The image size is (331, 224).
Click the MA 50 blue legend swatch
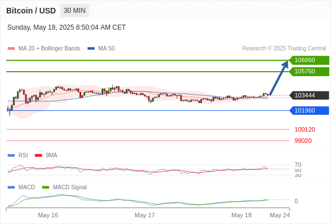91,49
